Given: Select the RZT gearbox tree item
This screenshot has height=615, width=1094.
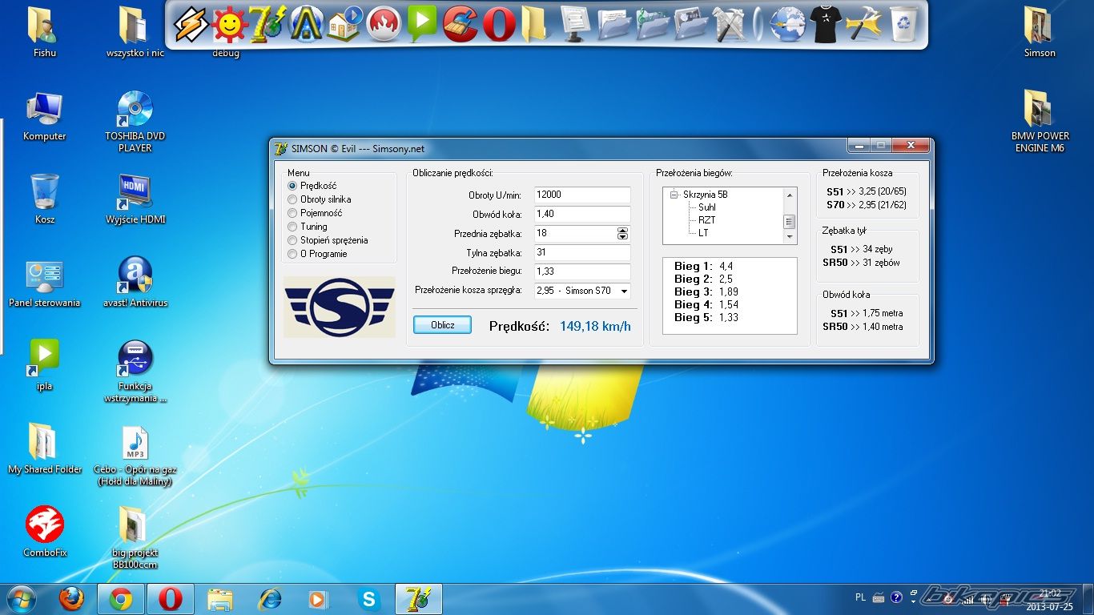Looking at the screenshot, I should point(706,220).
